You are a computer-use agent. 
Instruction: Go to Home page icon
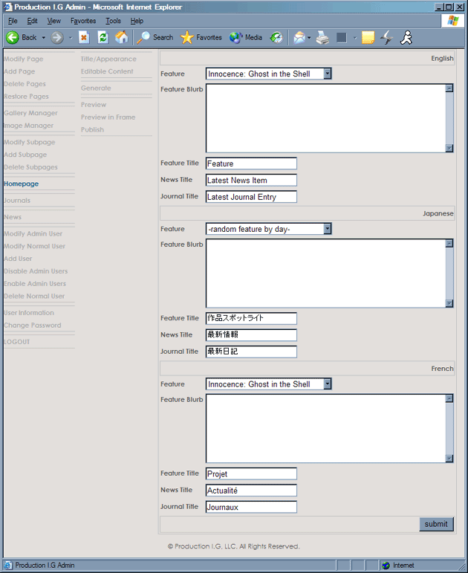click(121, 37)
